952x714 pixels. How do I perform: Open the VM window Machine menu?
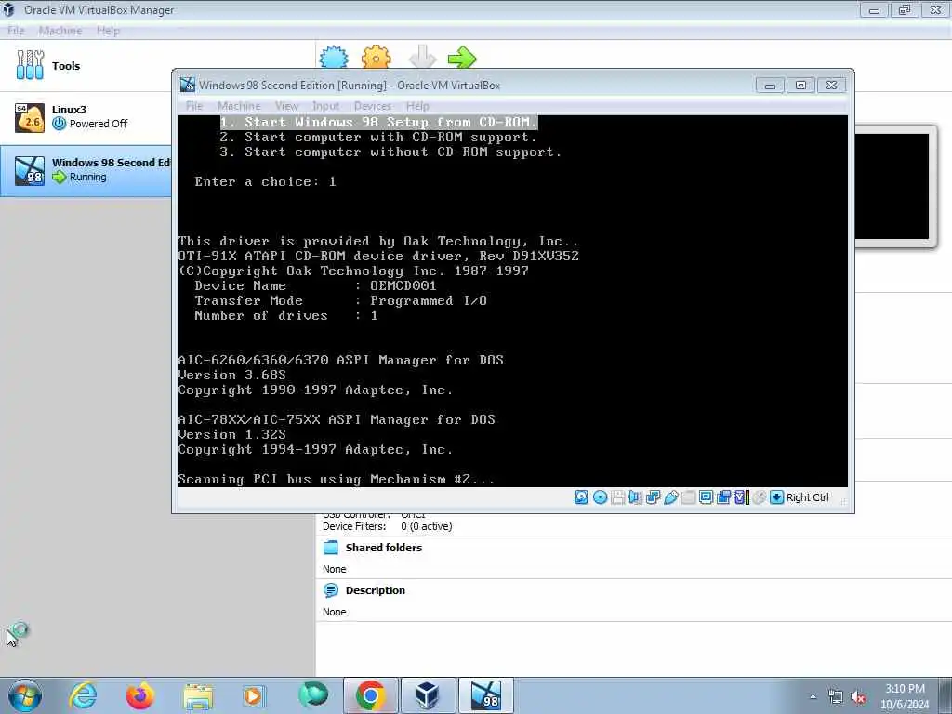[239, 106]
